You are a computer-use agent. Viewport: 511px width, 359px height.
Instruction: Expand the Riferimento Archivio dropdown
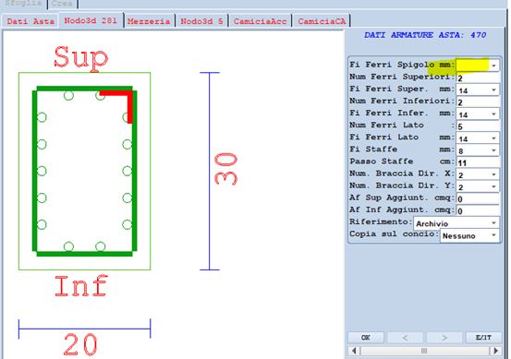493,223
